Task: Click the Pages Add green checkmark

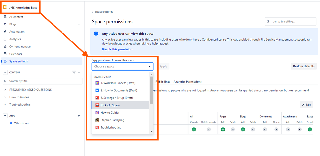Action: [x=223, y=130]
